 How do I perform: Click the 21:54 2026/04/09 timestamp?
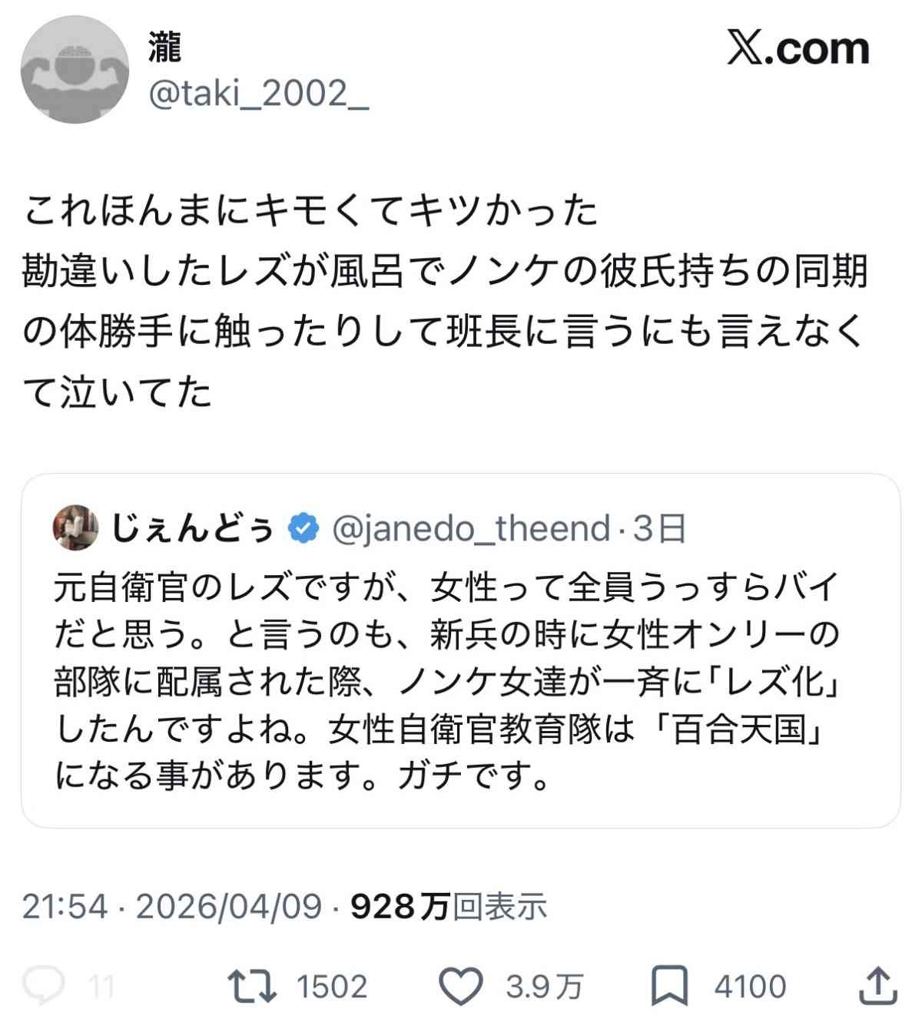pos(171,907)
